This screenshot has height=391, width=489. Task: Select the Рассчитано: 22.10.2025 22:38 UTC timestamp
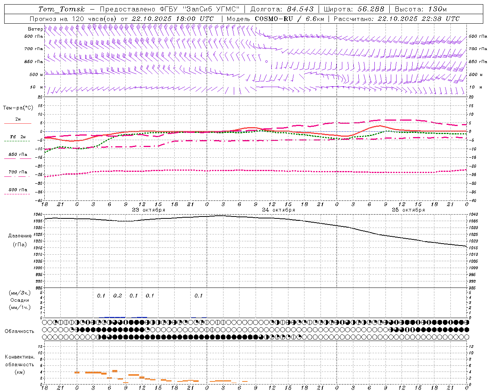397,19
